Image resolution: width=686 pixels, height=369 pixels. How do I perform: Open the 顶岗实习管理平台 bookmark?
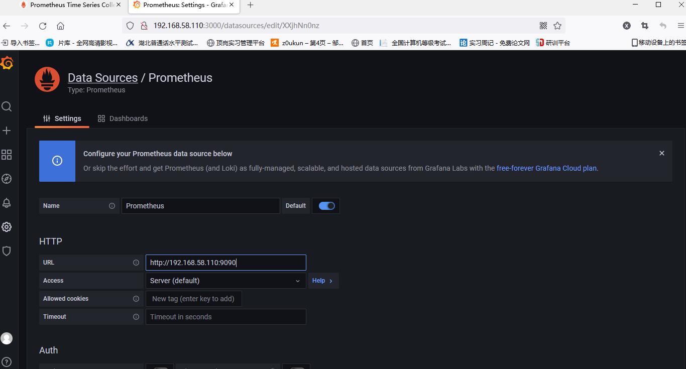[236, 43]
